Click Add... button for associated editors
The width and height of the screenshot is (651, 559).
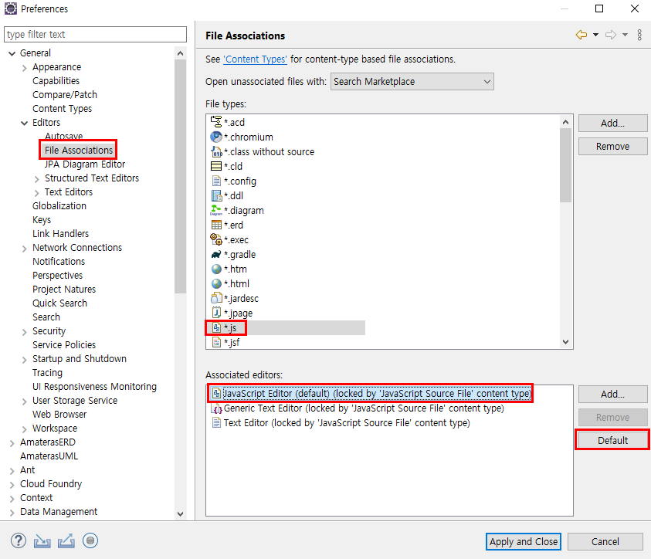click(612, 394)
